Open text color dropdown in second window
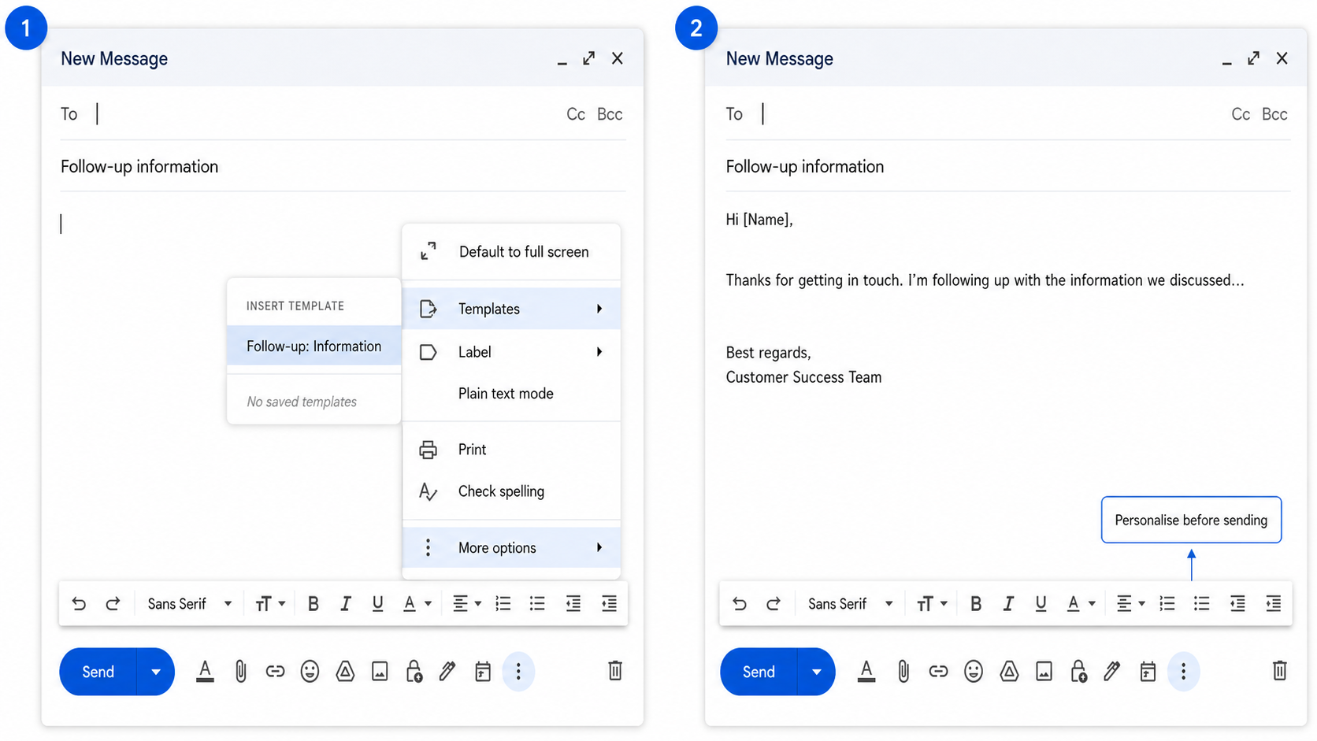Image resolution: width=1317 pixels, height=741 pixels. click(1081, 604)
